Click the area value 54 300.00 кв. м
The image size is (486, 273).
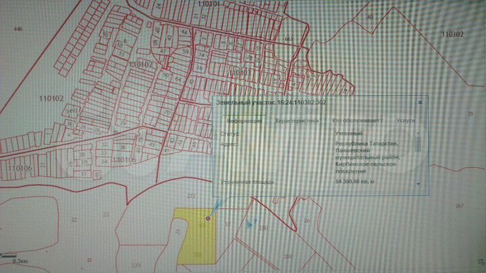(x=355, y=181)
